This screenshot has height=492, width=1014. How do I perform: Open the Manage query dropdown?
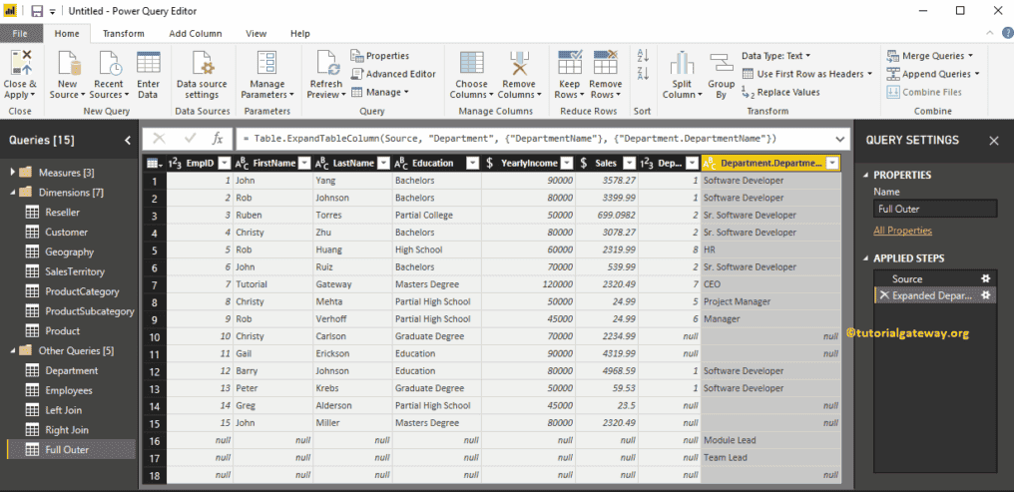379,92
